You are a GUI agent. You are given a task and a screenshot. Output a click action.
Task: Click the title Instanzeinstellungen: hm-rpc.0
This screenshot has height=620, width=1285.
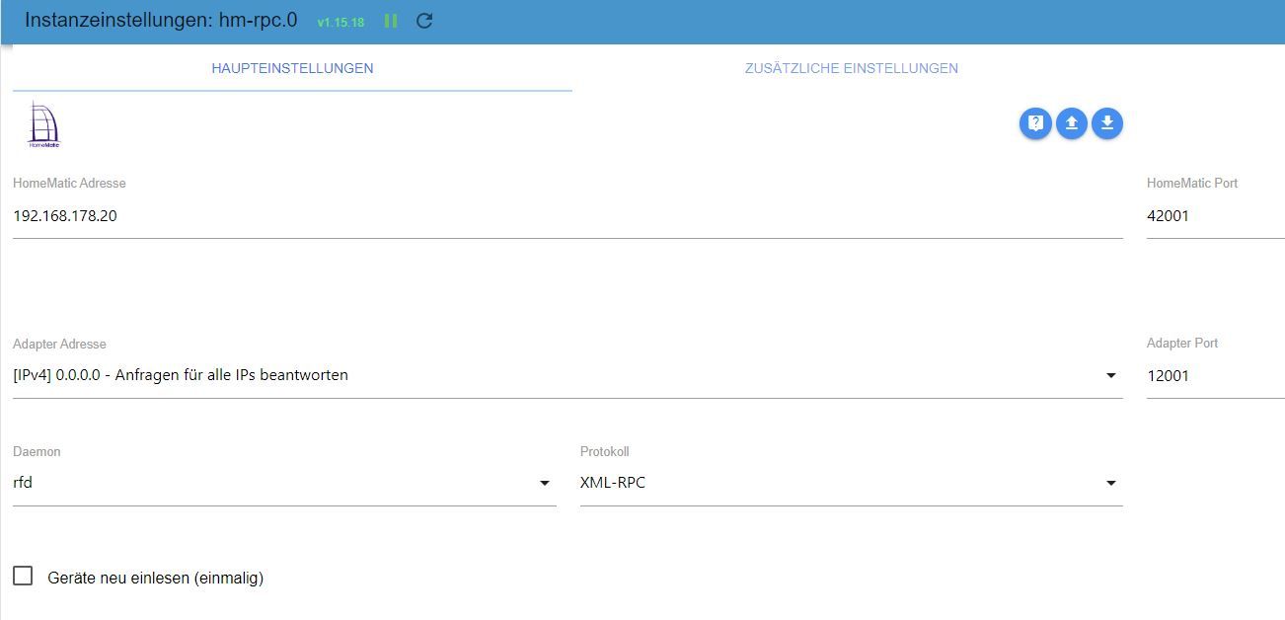[x=161, y=21]
